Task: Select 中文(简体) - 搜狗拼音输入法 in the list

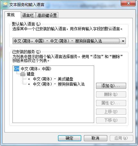Action: pos(59,84)
